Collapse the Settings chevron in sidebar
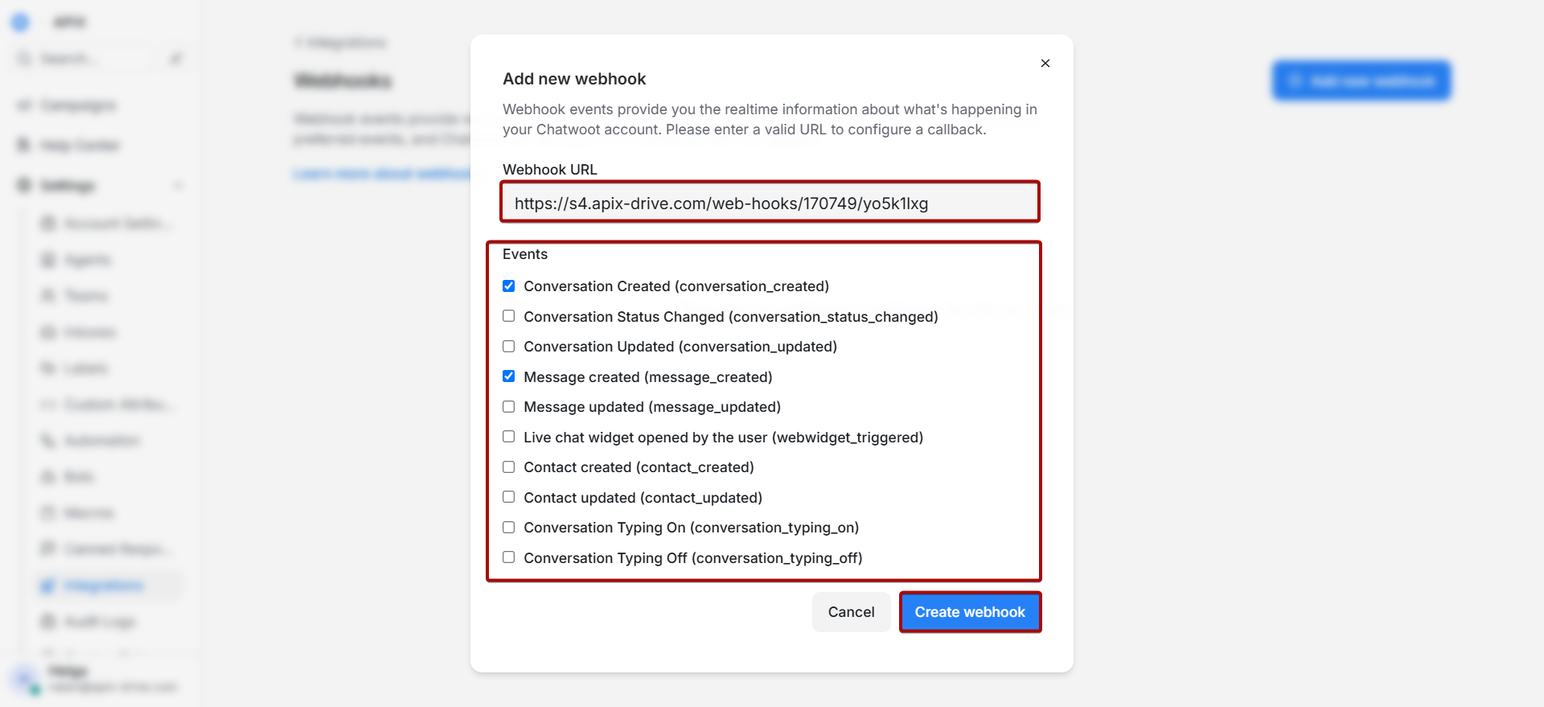The height and width of the screenshot is (707, 1544). pos(178,186)
